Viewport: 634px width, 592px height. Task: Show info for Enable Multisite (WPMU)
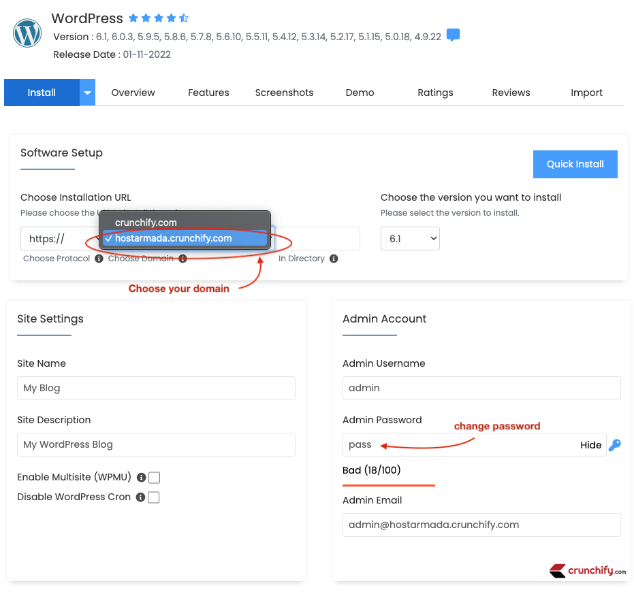pyautogui.click(x=141, y=478)
